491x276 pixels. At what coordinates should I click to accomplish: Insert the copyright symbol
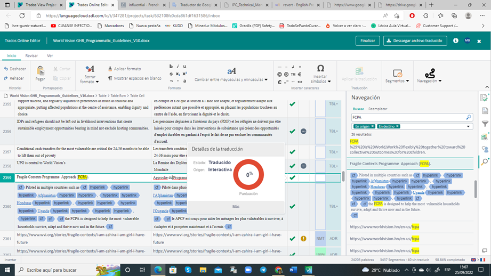279,75
